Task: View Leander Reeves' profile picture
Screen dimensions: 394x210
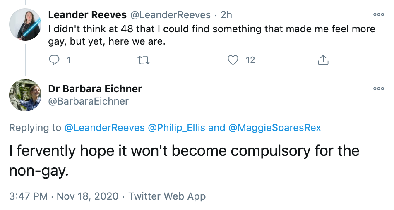Action: (25, 24)
